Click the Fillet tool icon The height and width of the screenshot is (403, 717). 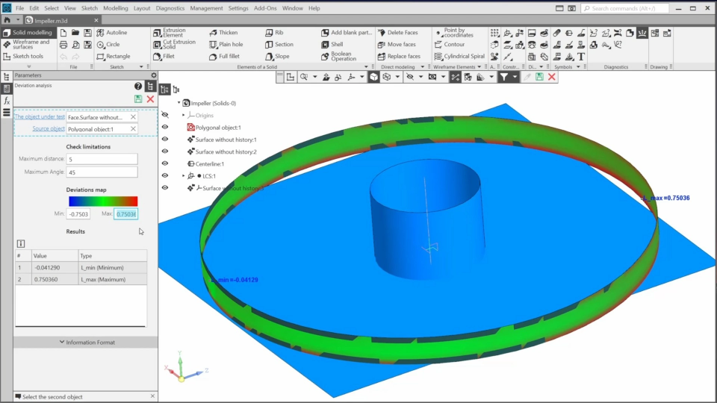coord(158,56)
